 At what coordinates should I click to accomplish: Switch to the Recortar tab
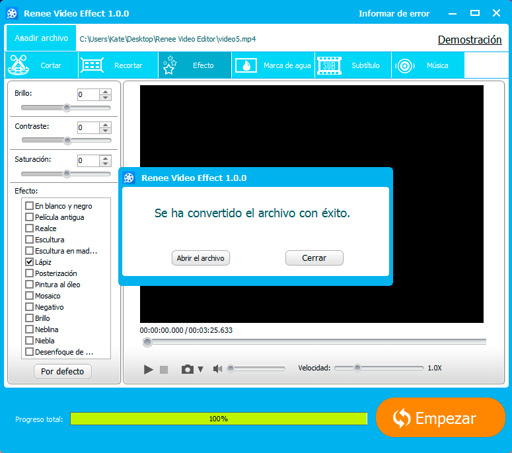tap(118, 65)
